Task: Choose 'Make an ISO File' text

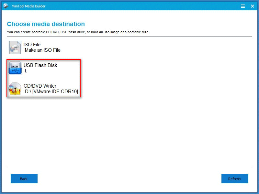Action: tap(43, 50)
